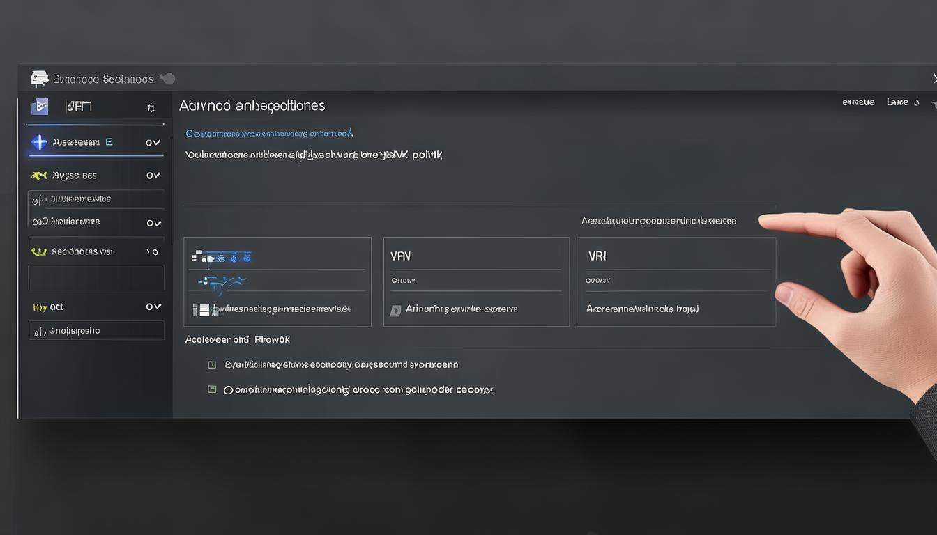Expand the chevron beside the blue star item
937x535 pixels.
pos(153,142)
